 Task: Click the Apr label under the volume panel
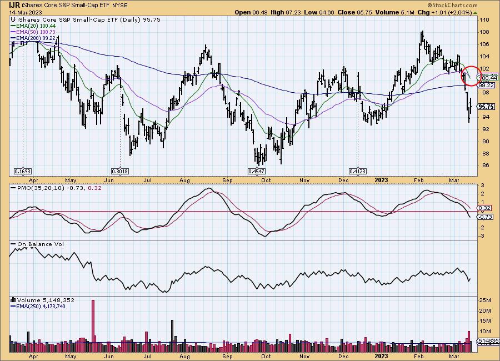tap(33, 357)
